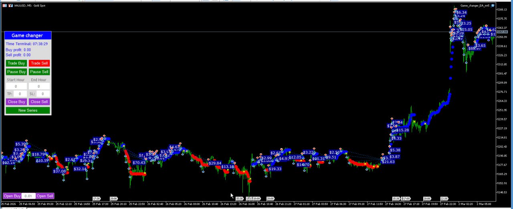Image resolution: width=513 pixels, height=209 pixels.
Task: Click the 17:30 session marker
Action: coord(96,199)
